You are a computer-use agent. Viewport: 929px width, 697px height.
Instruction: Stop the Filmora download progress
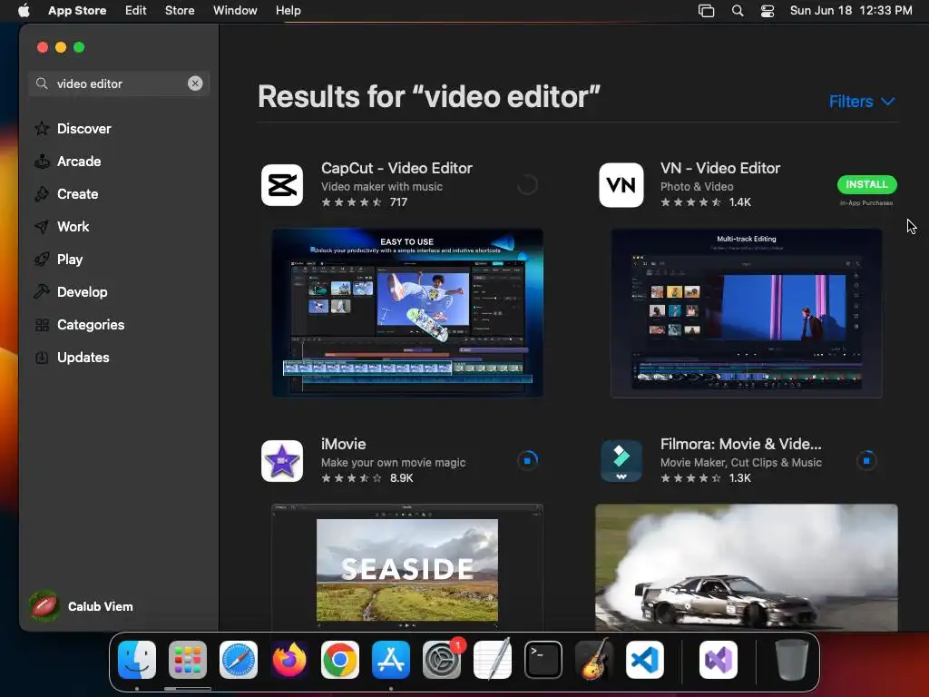tap(866, 460)
